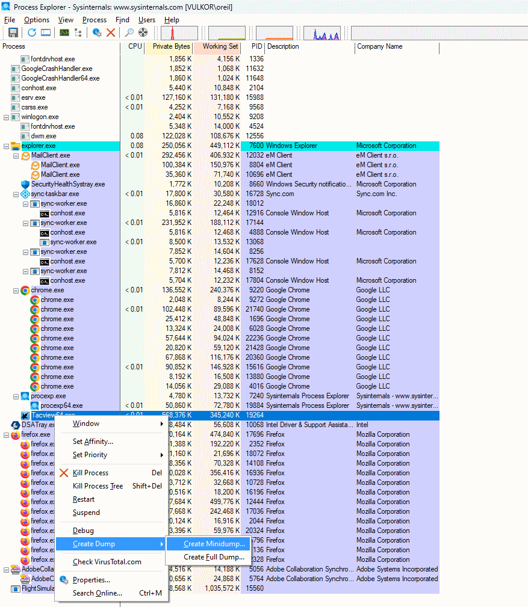Sort by the CPU column header
Viewport: 528px width, 607px height.
pyautogui.click(x=132, y=46)
